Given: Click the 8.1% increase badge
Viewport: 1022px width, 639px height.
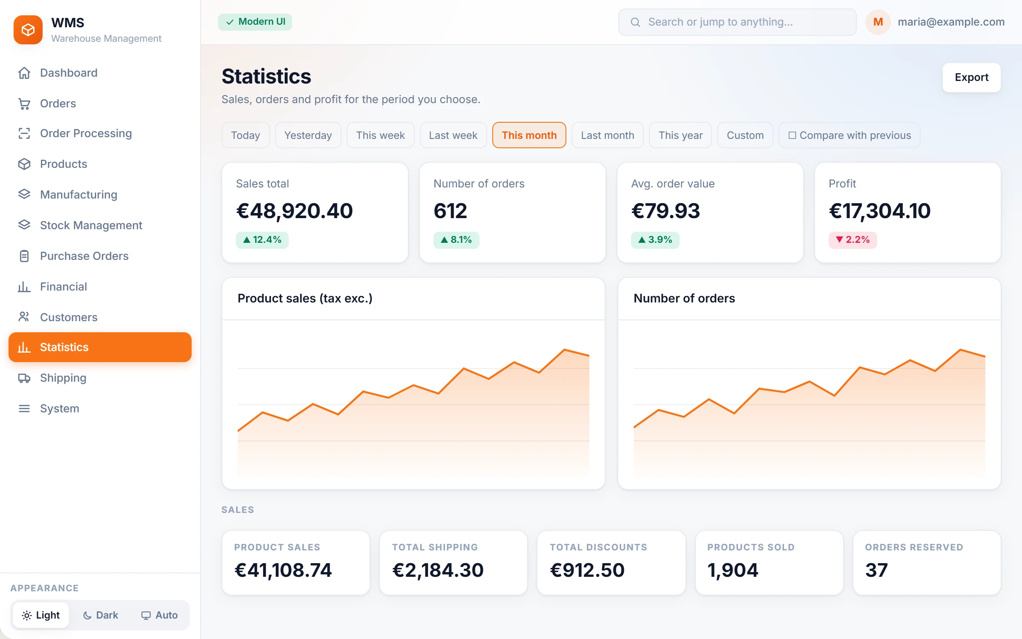Looking at the screenshot, I should [x=456, y=240].
